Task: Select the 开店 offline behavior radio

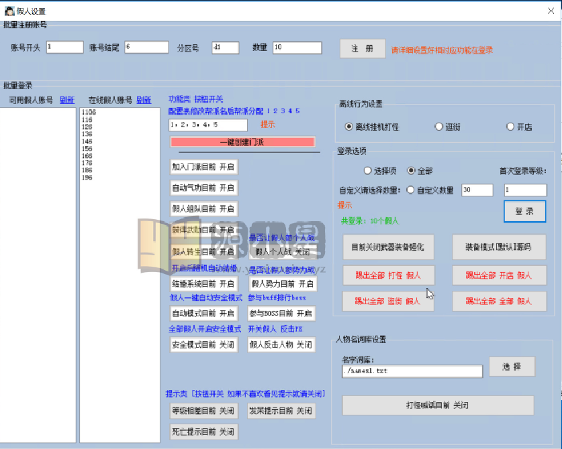Action: [510, 127]
